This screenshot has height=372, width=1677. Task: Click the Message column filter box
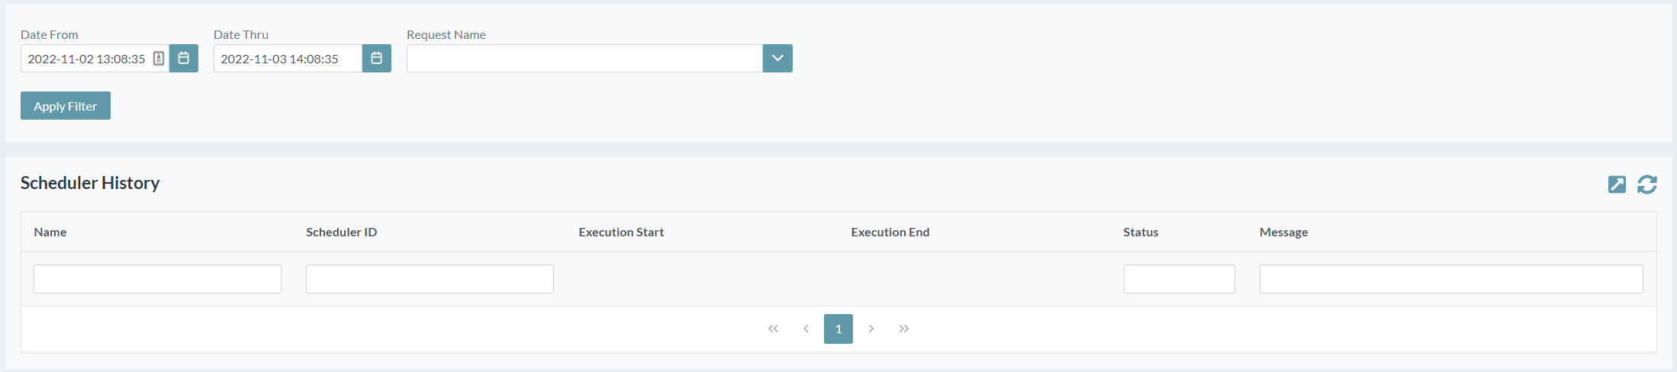coord(1450,279)
